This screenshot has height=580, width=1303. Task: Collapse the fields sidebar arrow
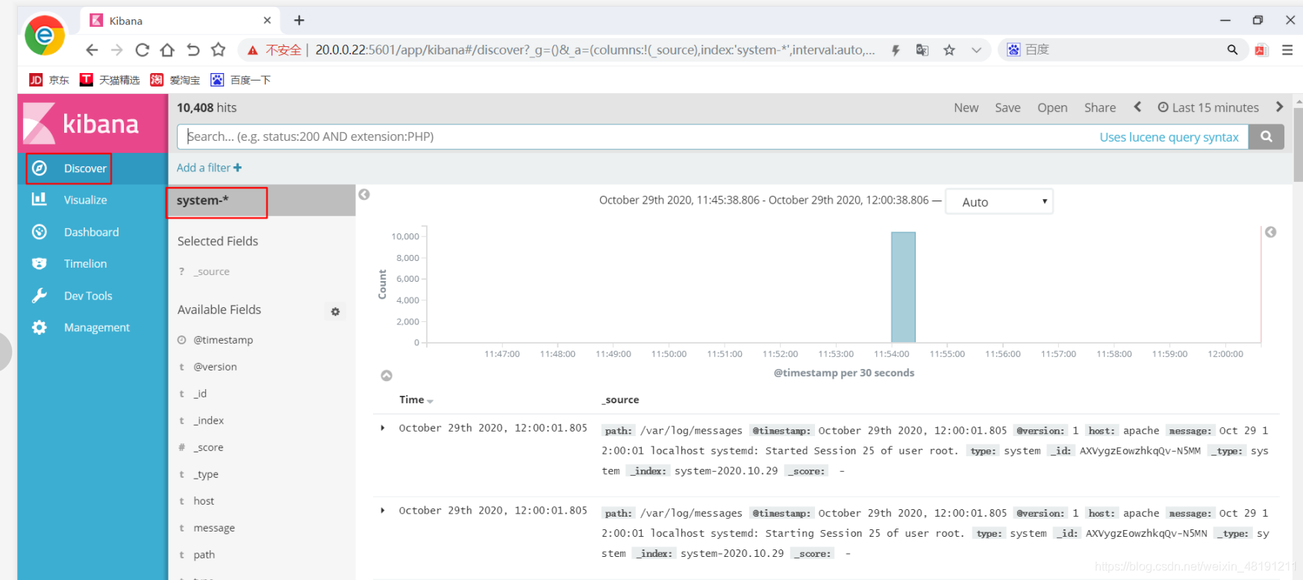tap(364, 195)
